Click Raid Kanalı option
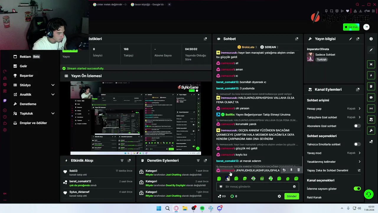378x213 pixels. [314, 197]
